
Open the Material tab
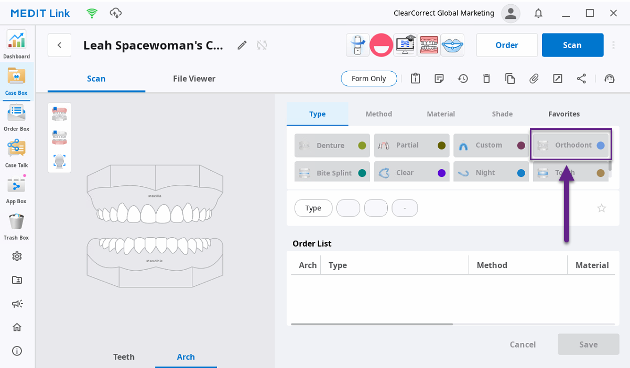(441, 114)
